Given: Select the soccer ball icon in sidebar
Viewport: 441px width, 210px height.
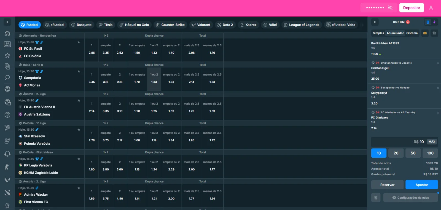Looking at the screenshot, I should 7,89.
